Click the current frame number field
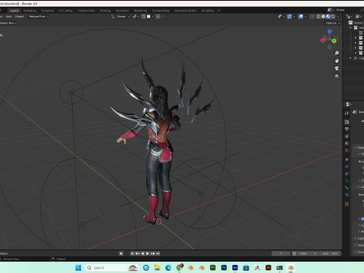364x273 pixels. [x=281, y=253]
